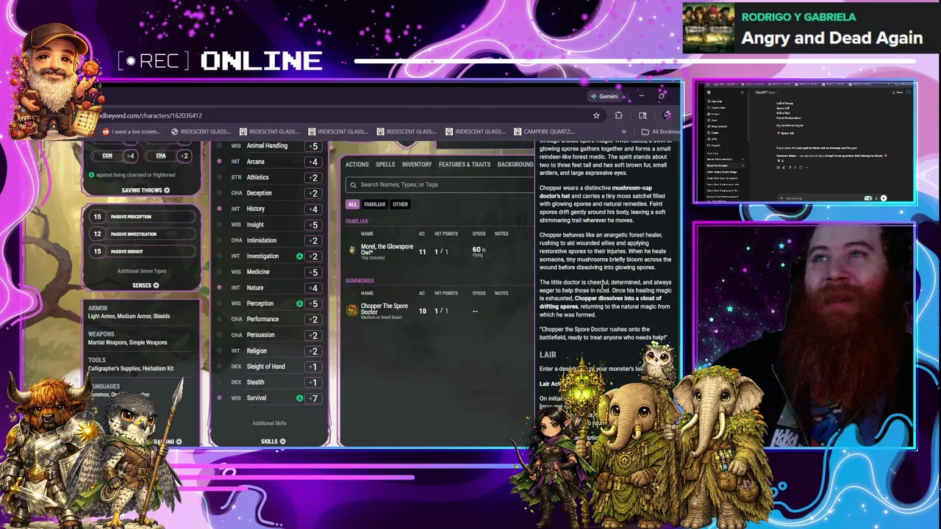Open the Insight skill row

(x=270, y=225)
